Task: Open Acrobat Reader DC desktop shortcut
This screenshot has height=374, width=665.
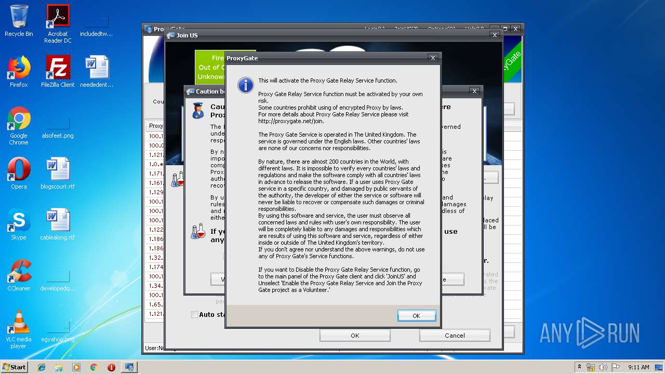Action: coord(58,24)
